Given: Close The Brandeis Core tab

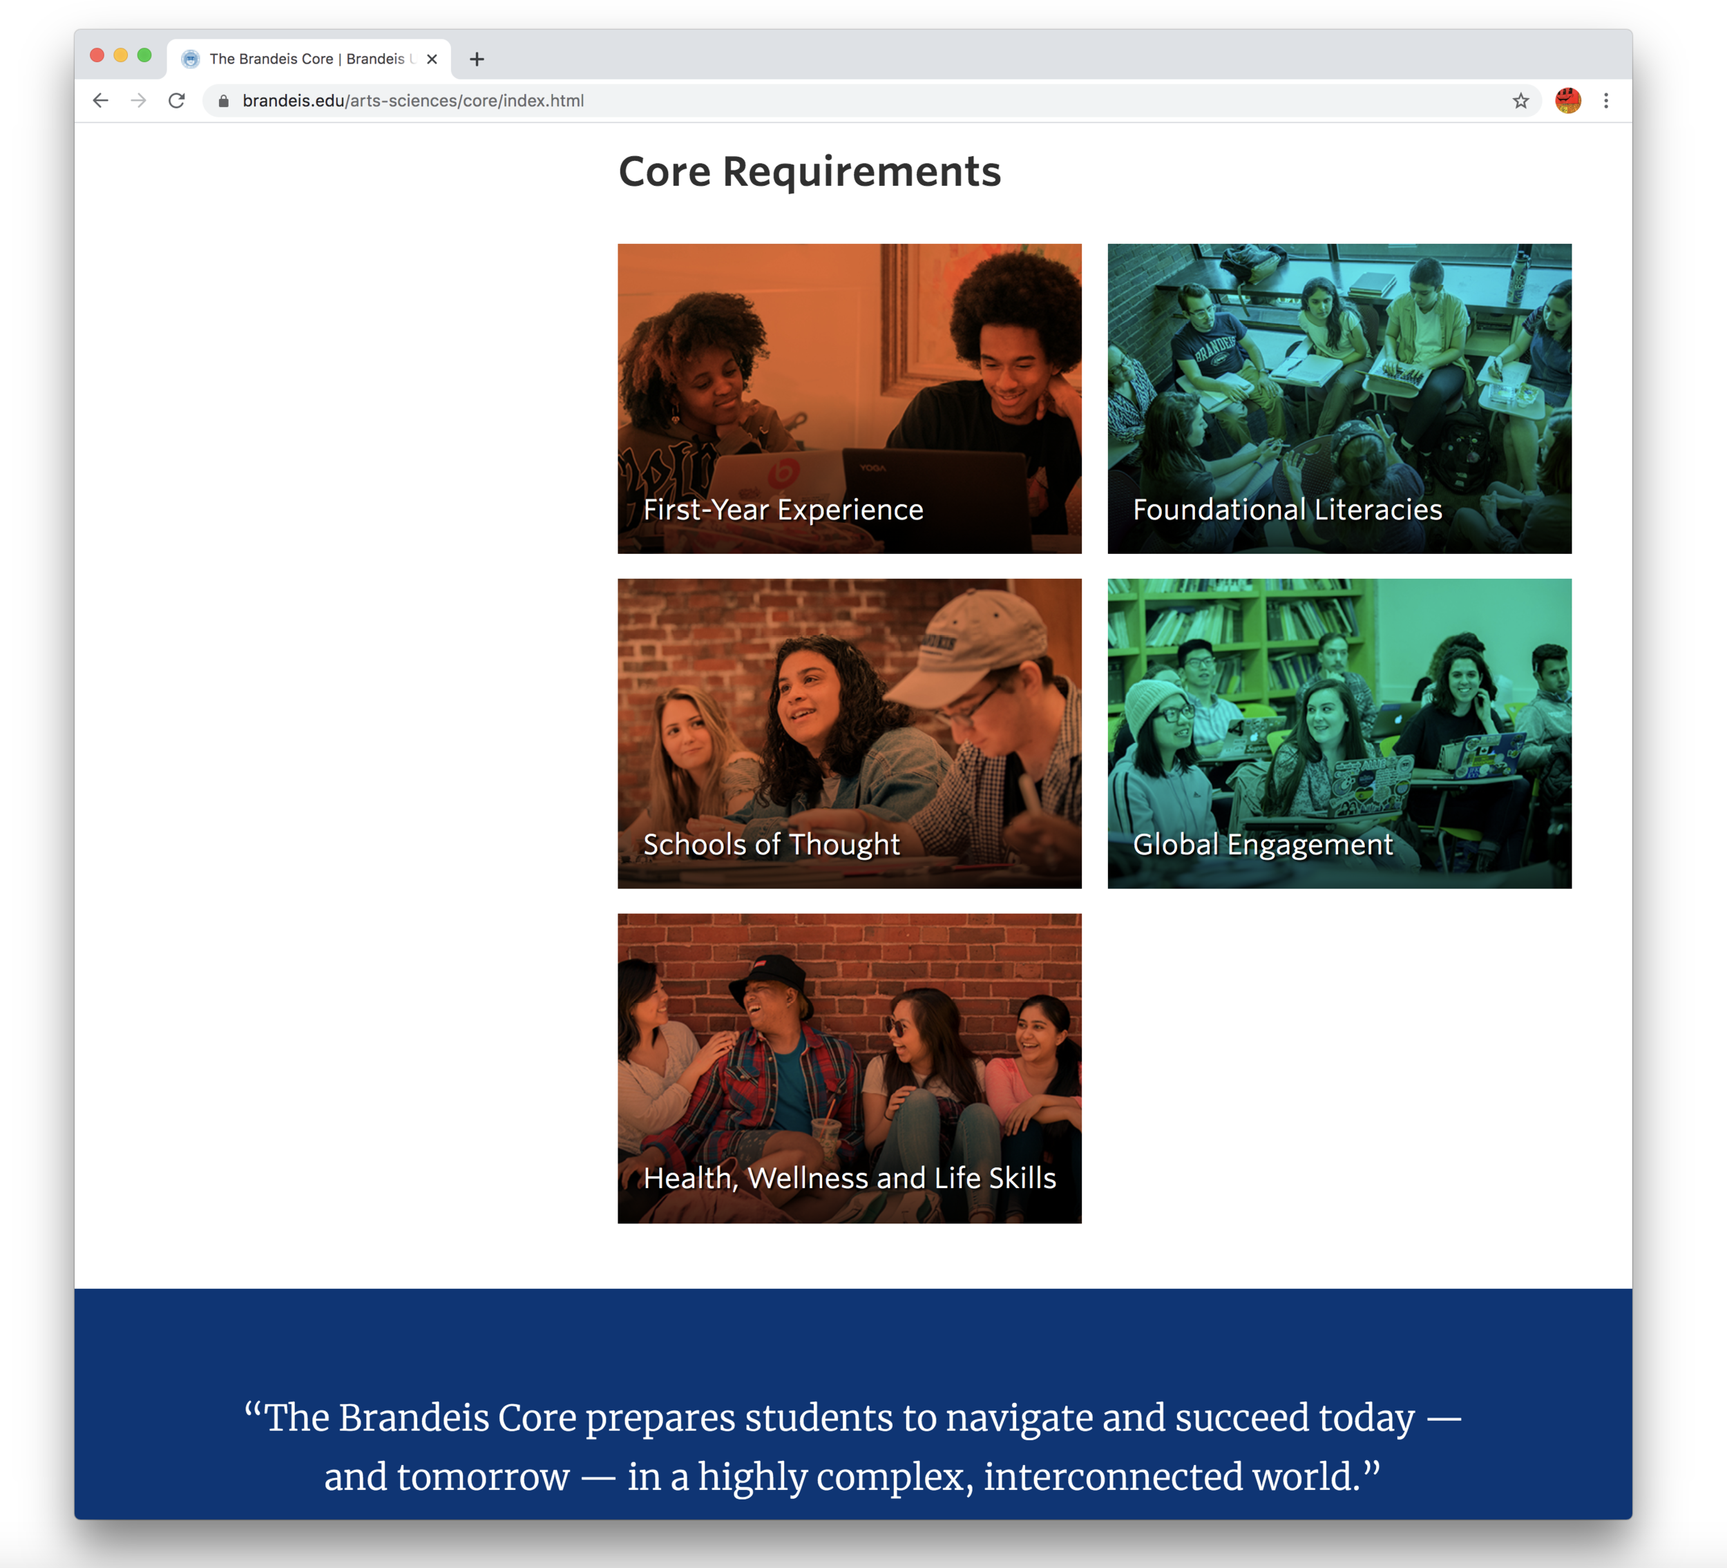Looking at the screenshot, I should pos(432,59).
